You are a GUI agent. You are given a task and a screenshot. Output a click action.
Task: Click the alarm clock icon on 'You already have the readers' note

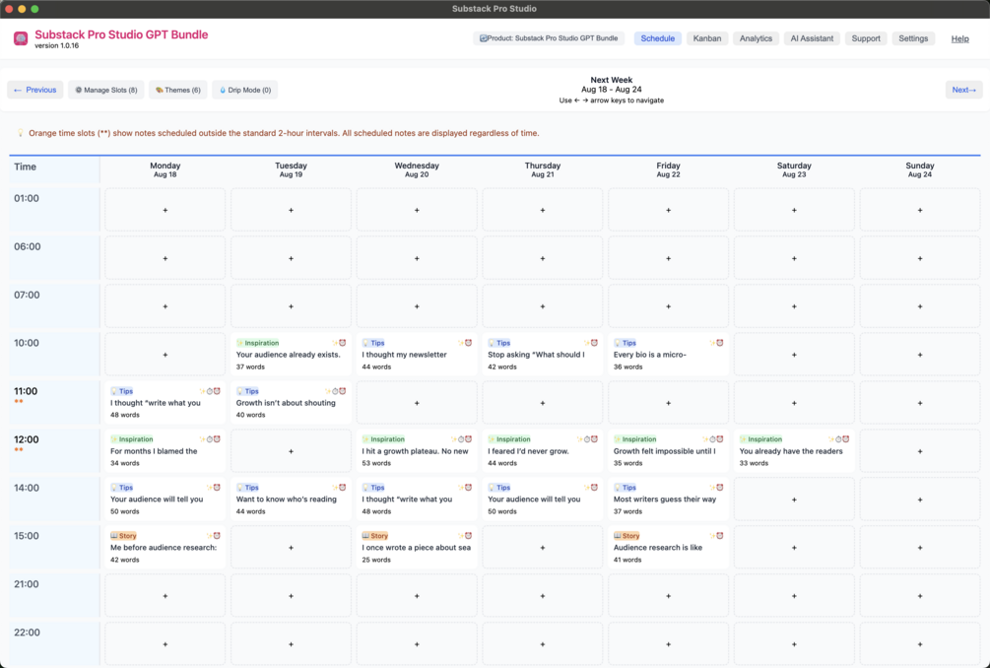coord(845,439)
